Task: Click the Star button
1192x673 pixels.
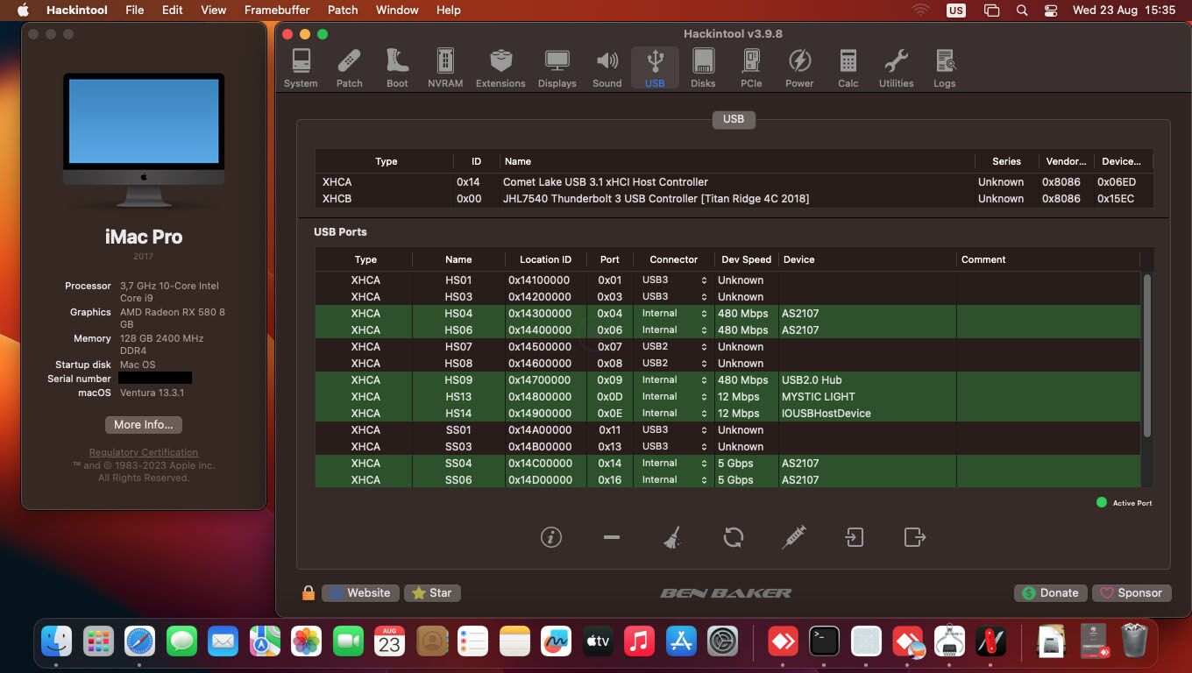Action: (432, 593)
